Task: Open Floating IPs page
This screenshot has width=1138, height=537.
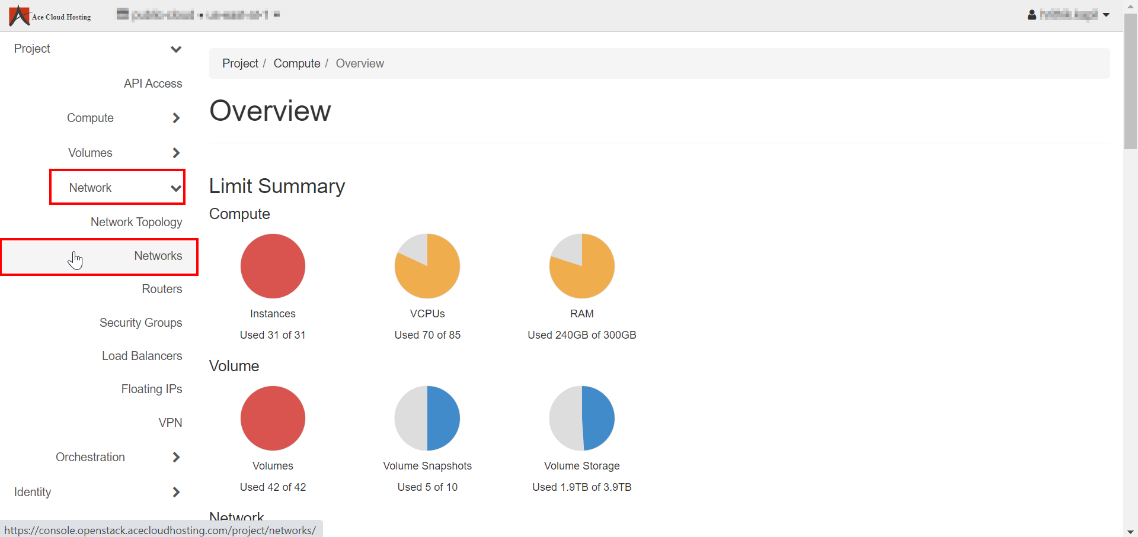Action: [x=151, y=389]
